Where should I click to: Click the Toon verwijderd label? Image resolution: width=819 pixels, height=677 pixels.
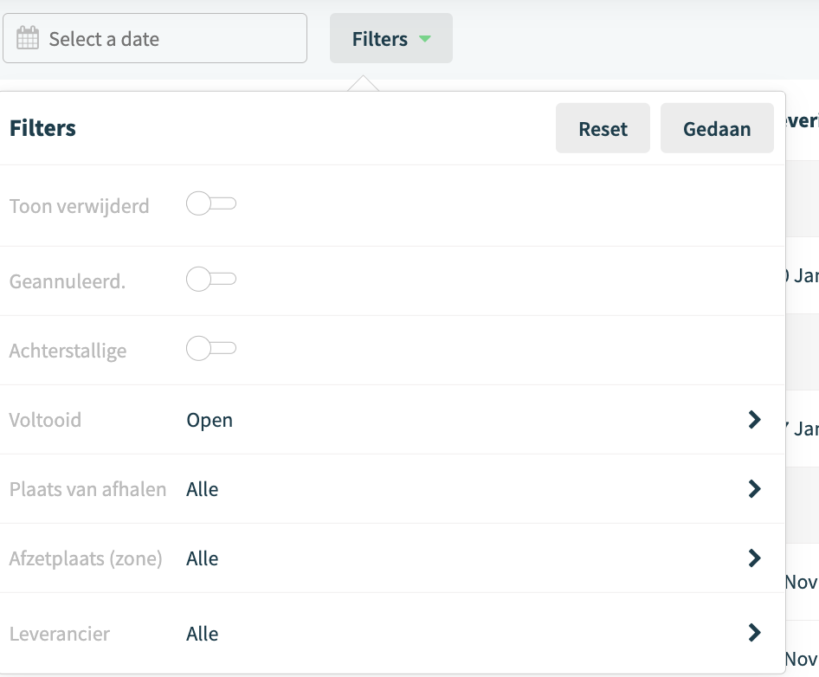click(x=80, y=206)
